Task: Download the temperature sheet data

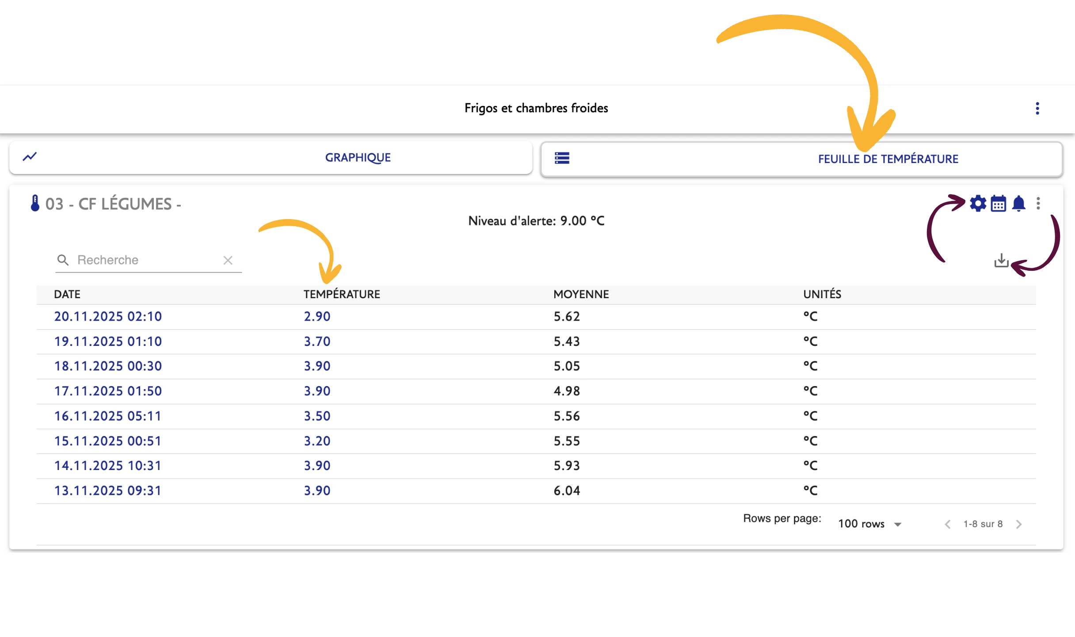Action: click(1001, 261)
